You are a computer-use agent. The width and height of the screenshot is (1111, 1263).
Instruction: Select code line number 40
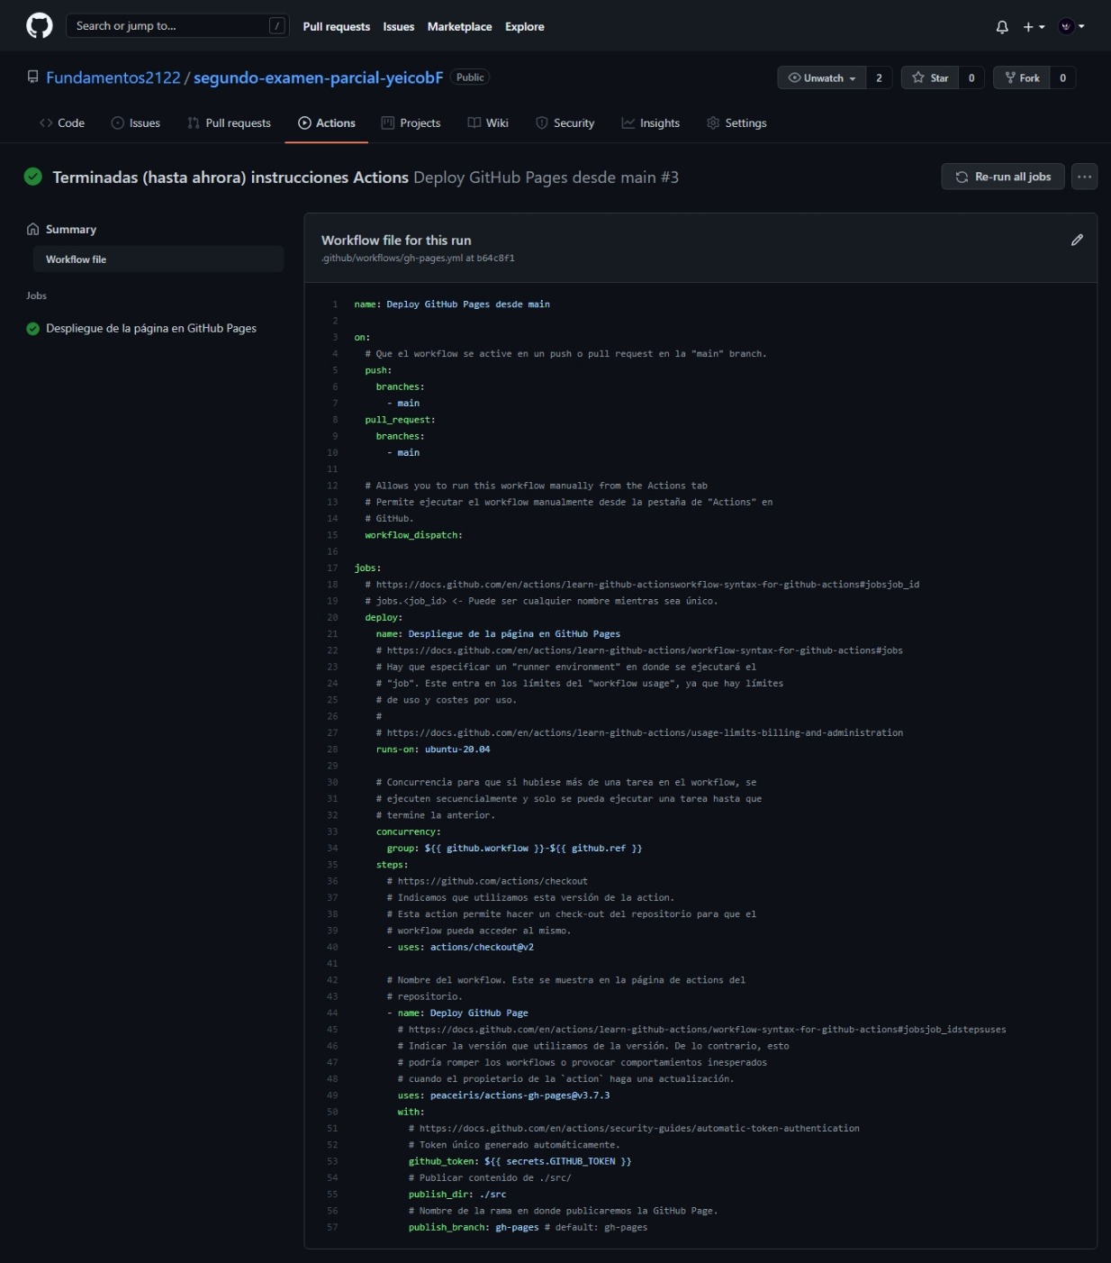click(332, 948)
